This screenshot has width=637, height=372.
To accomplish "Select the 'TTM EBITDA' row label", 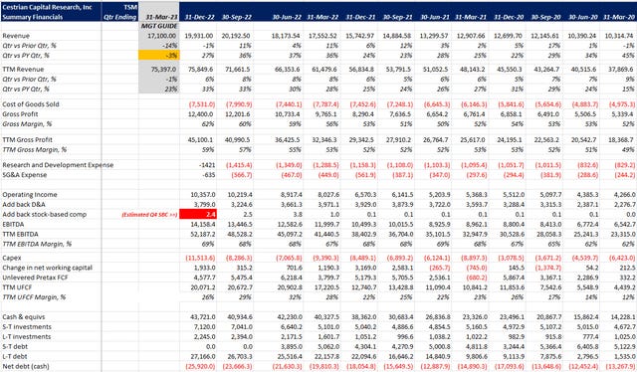I will (20, 235).
